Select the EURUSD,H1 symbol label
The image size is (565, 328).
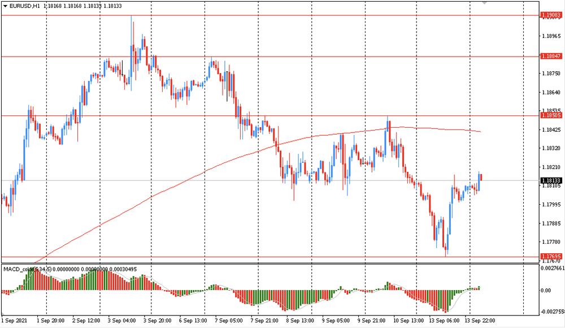(x=25, y=6)
